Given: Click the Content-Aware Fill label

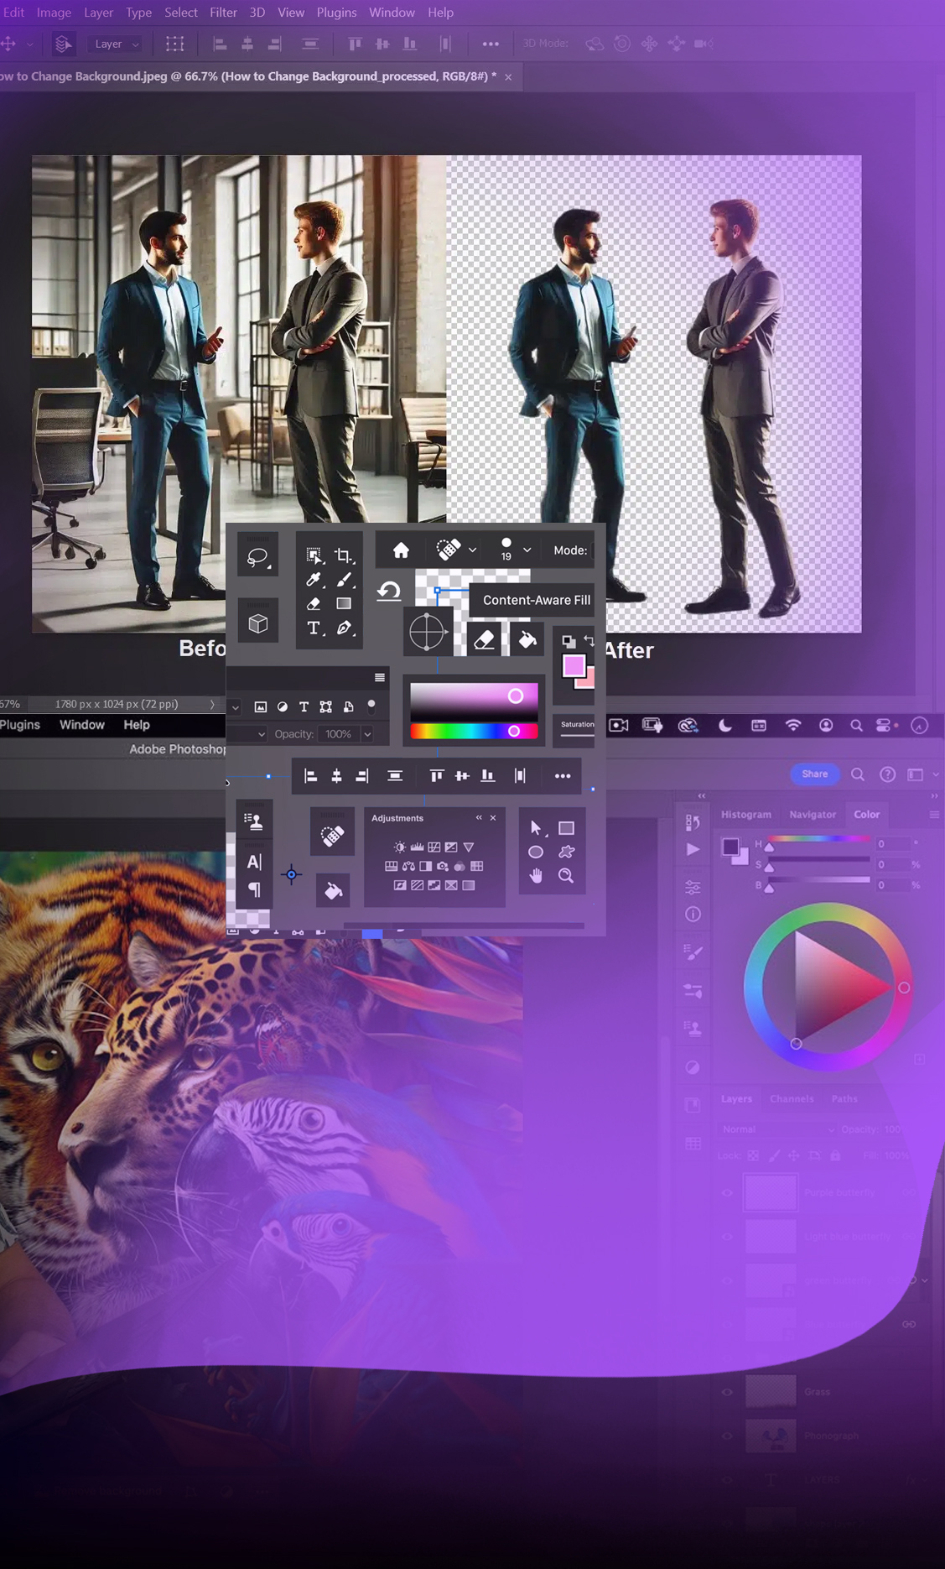Looking at the screenshot, I should tap(536, 600).
